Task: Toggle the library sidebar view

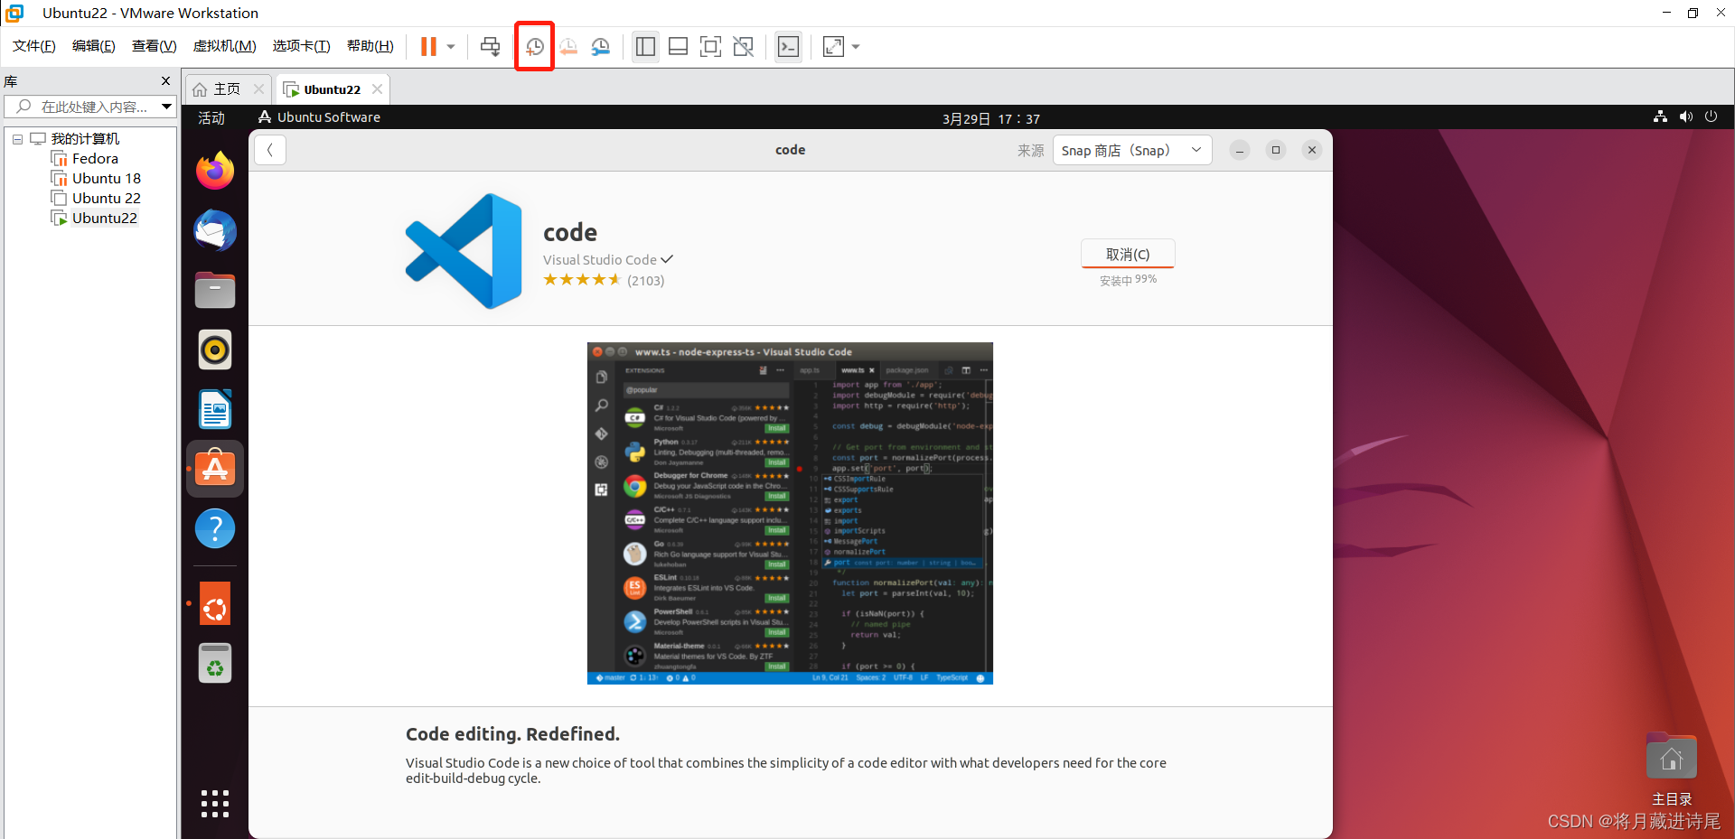Action: pyautogui.click(x=645, y=46)
